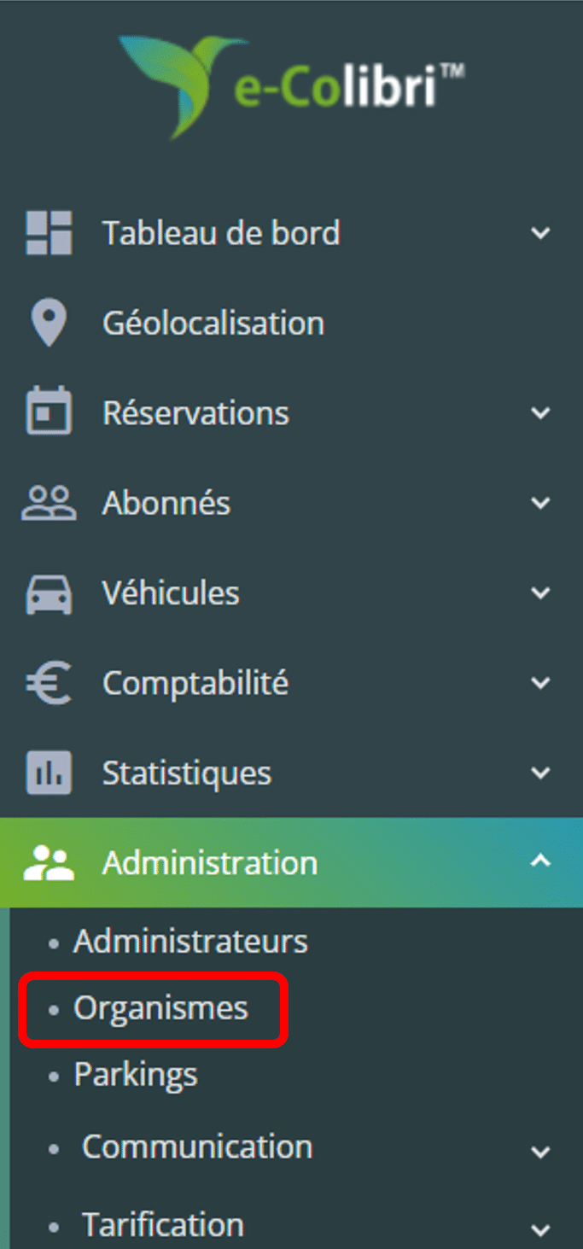Click the e-Colibri hummingbird logo
583x1249 pixels.
[291, 87]
